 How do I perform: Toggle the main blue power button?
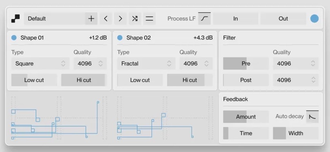tap(315, 18)
